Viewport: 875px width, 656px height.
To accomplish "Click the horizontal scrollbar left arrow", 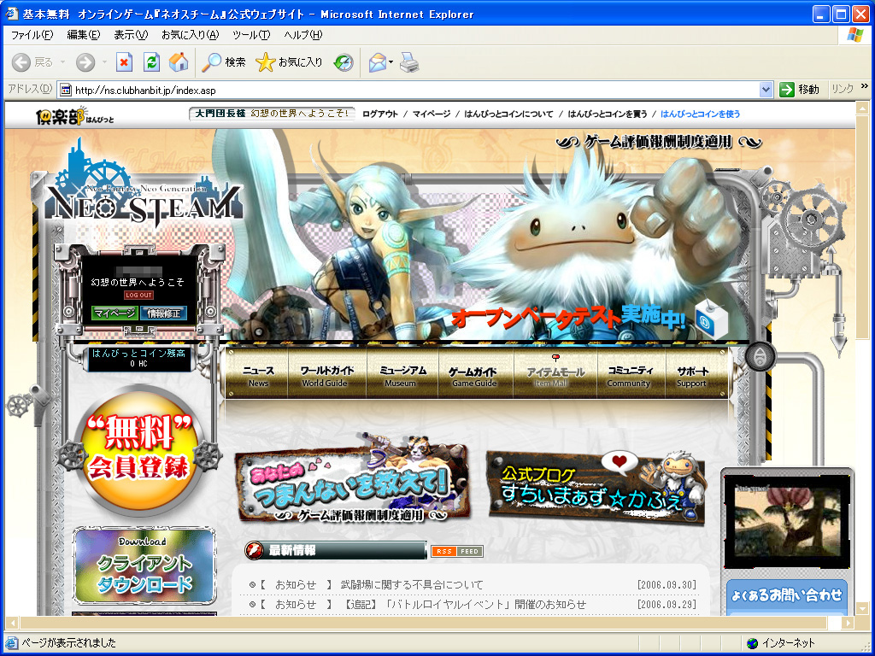I will [x=10, y=623].
